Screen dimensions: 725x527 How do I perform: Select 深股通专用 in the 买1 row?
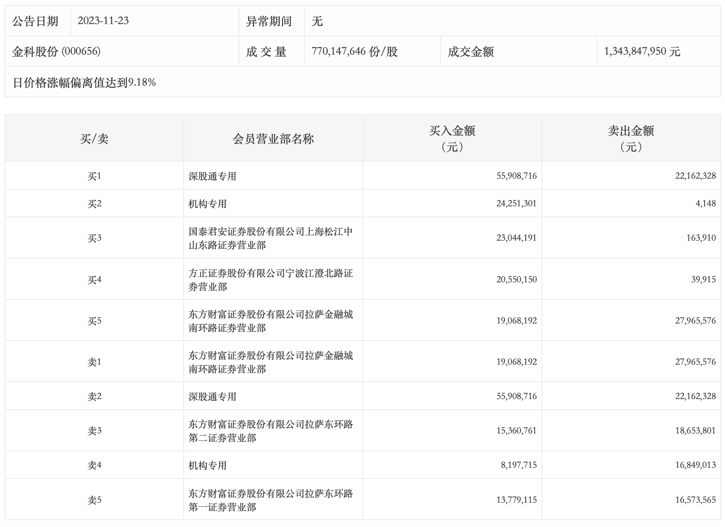click(212, 176)
